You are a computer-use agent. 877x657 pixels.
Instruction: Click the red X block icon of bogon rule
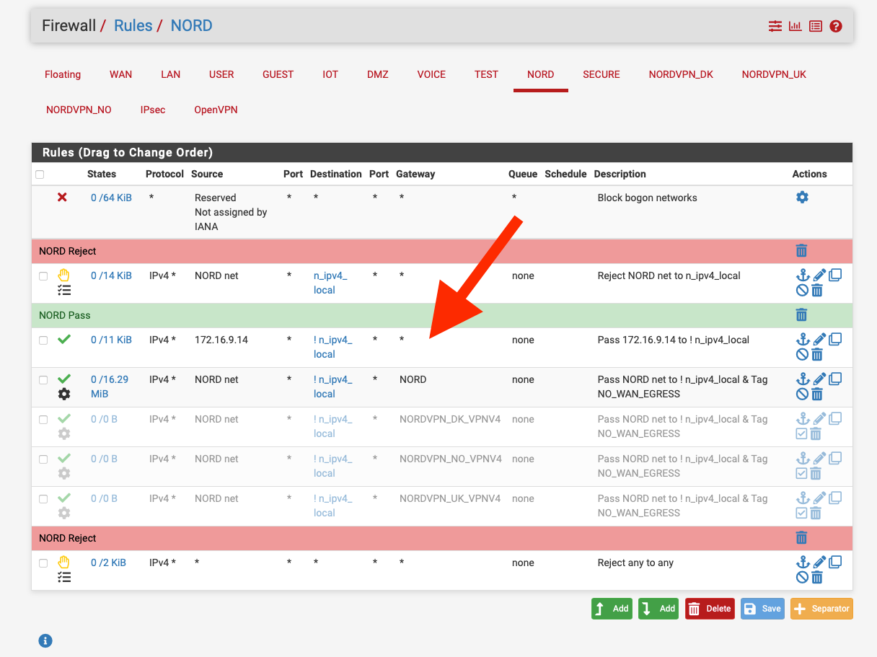(63, 197)
